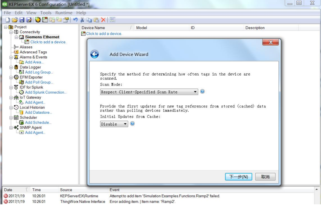This screenshot has width=321, height=205.
Task: Click the Add Schedule... link
Action: click(x=38, y=122)
